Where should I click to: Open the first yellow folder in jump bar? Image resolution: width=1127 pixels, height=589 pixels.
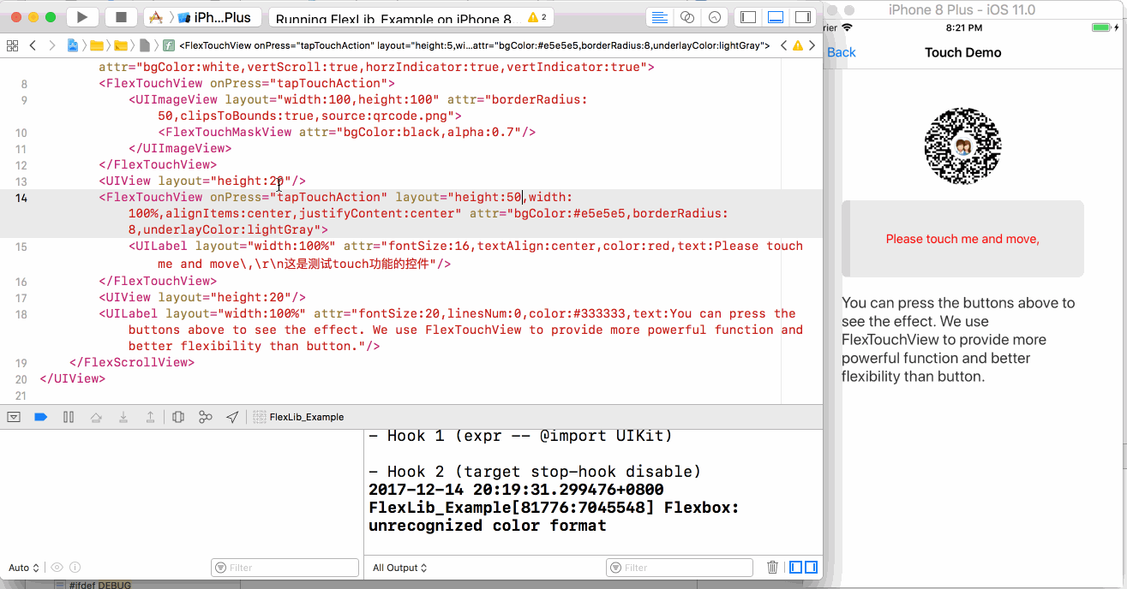(97, 45)
